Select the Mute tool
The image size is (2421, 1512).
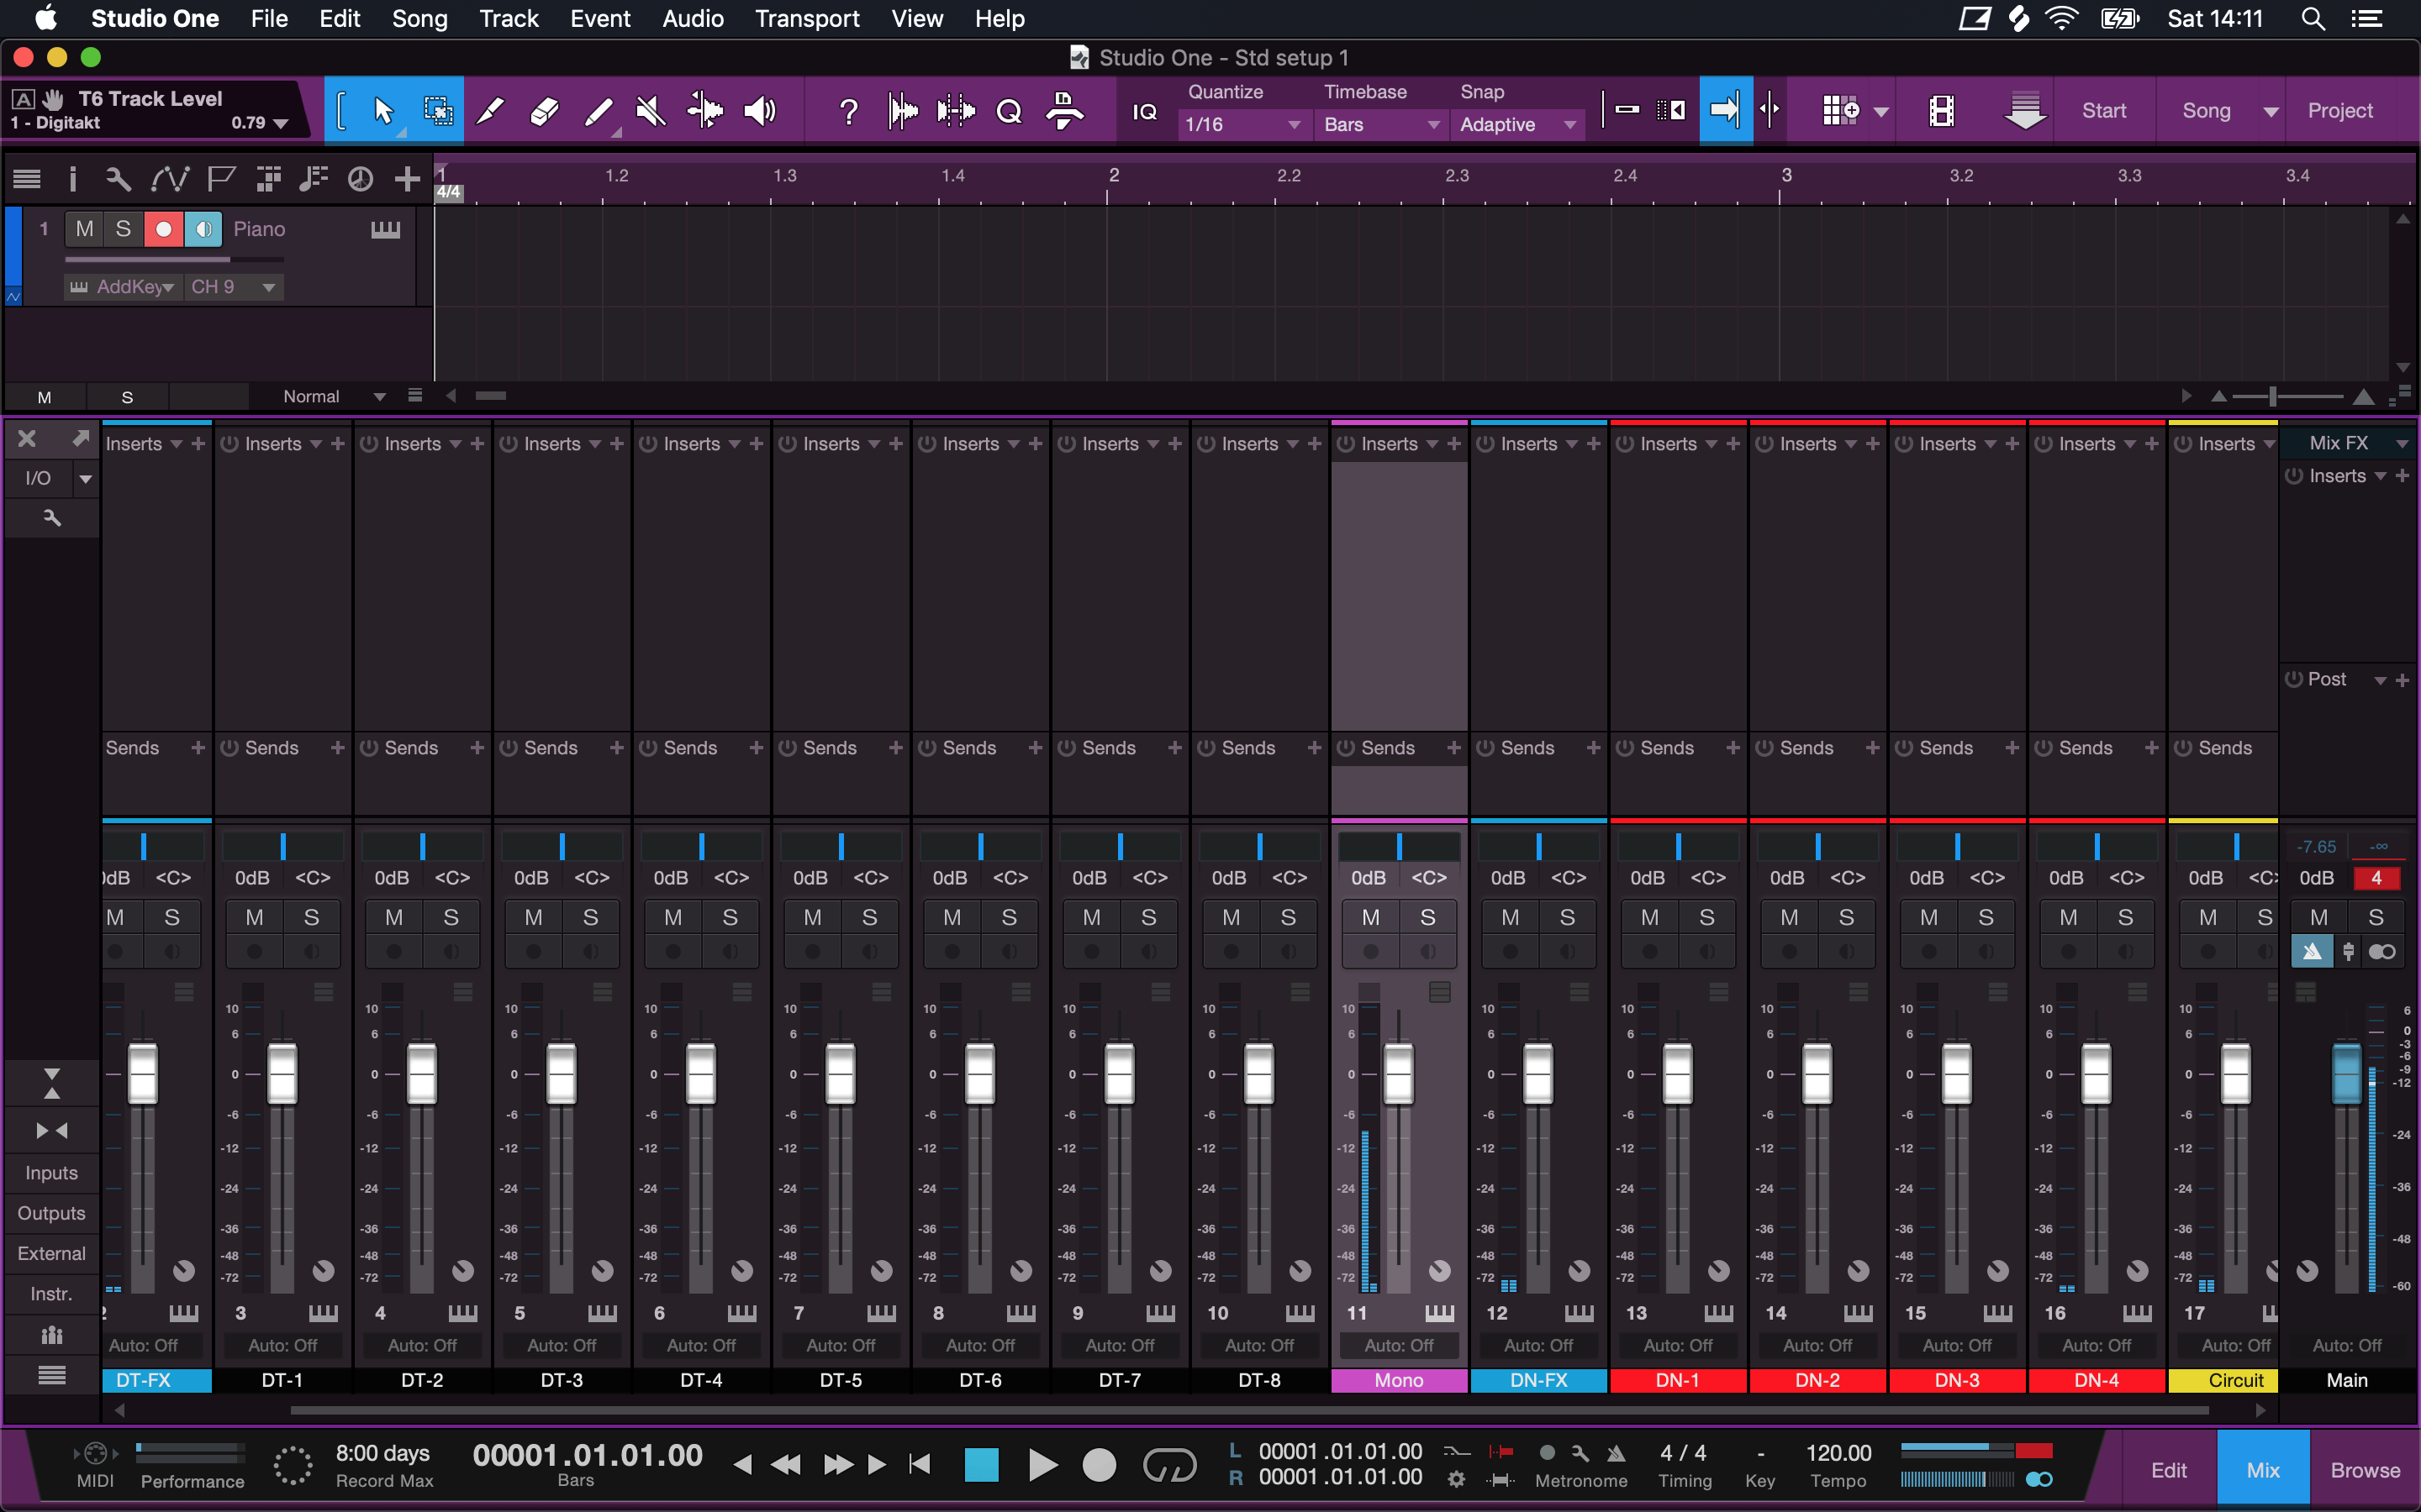tap(651, 110)
